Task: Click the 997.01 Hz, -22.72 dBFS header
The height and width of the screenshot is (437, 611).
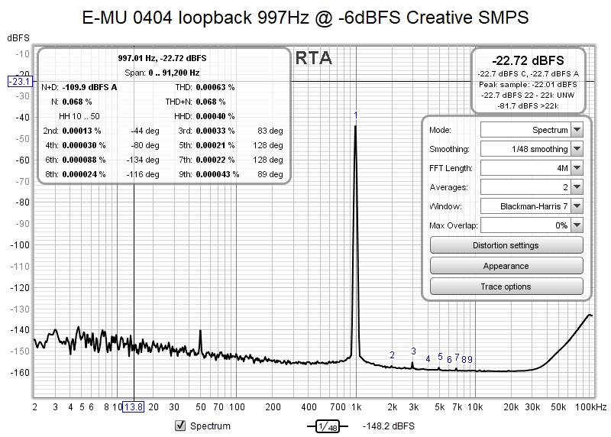Action: (x=162, y=58)
